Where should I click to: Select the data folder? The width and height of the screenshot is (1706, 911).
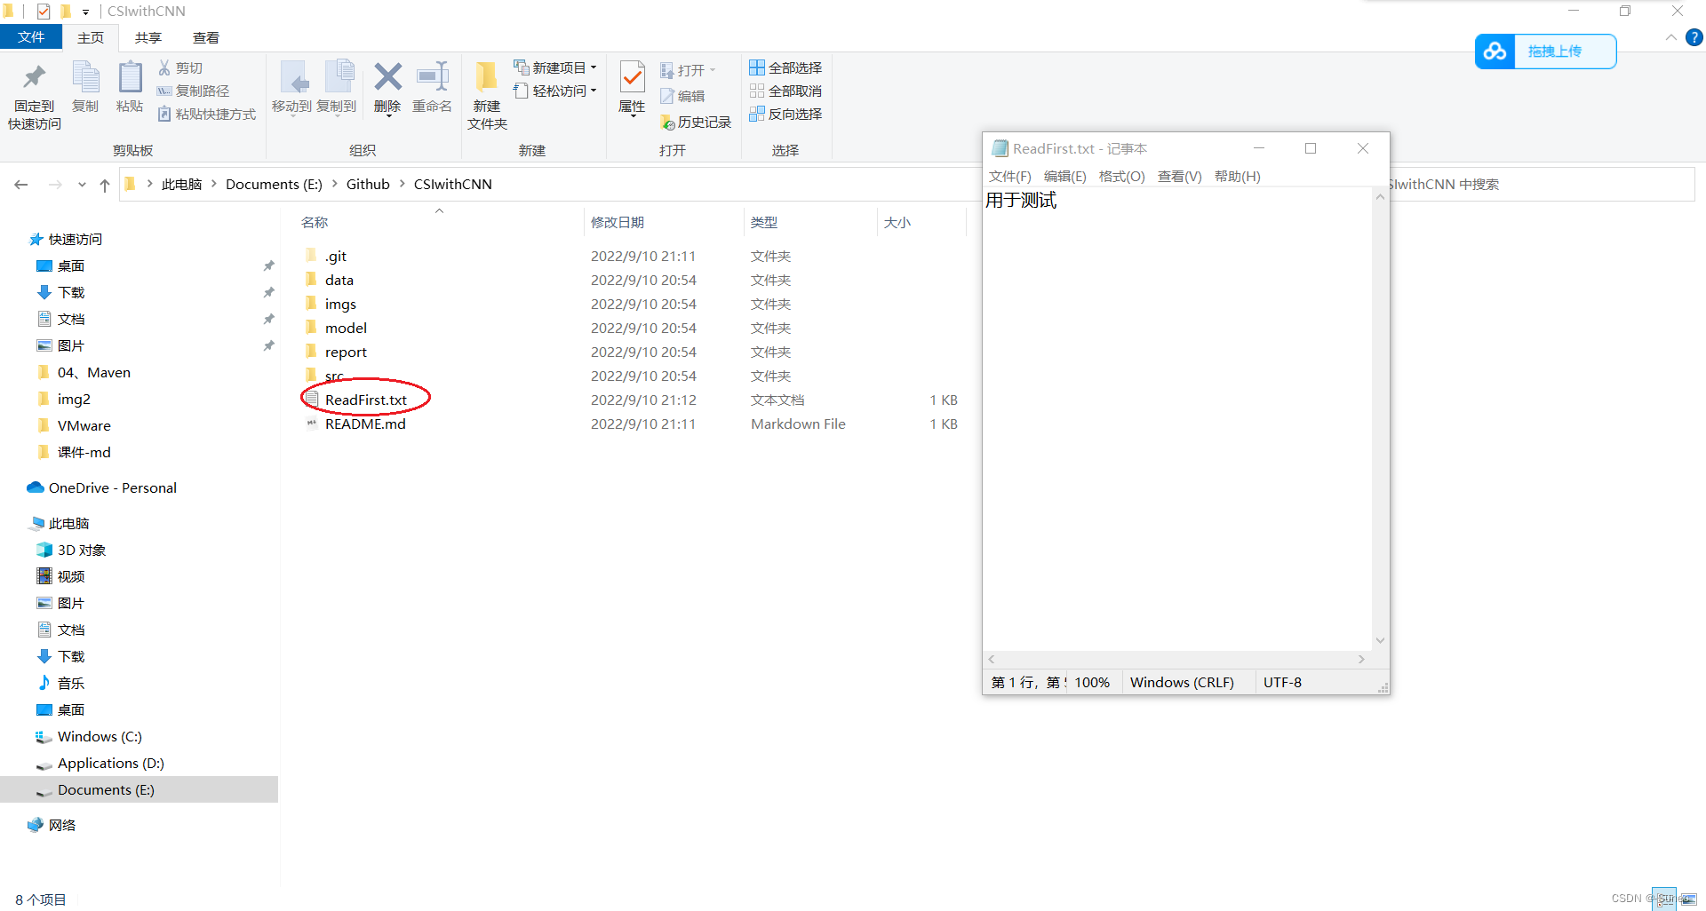click(339, 280)
